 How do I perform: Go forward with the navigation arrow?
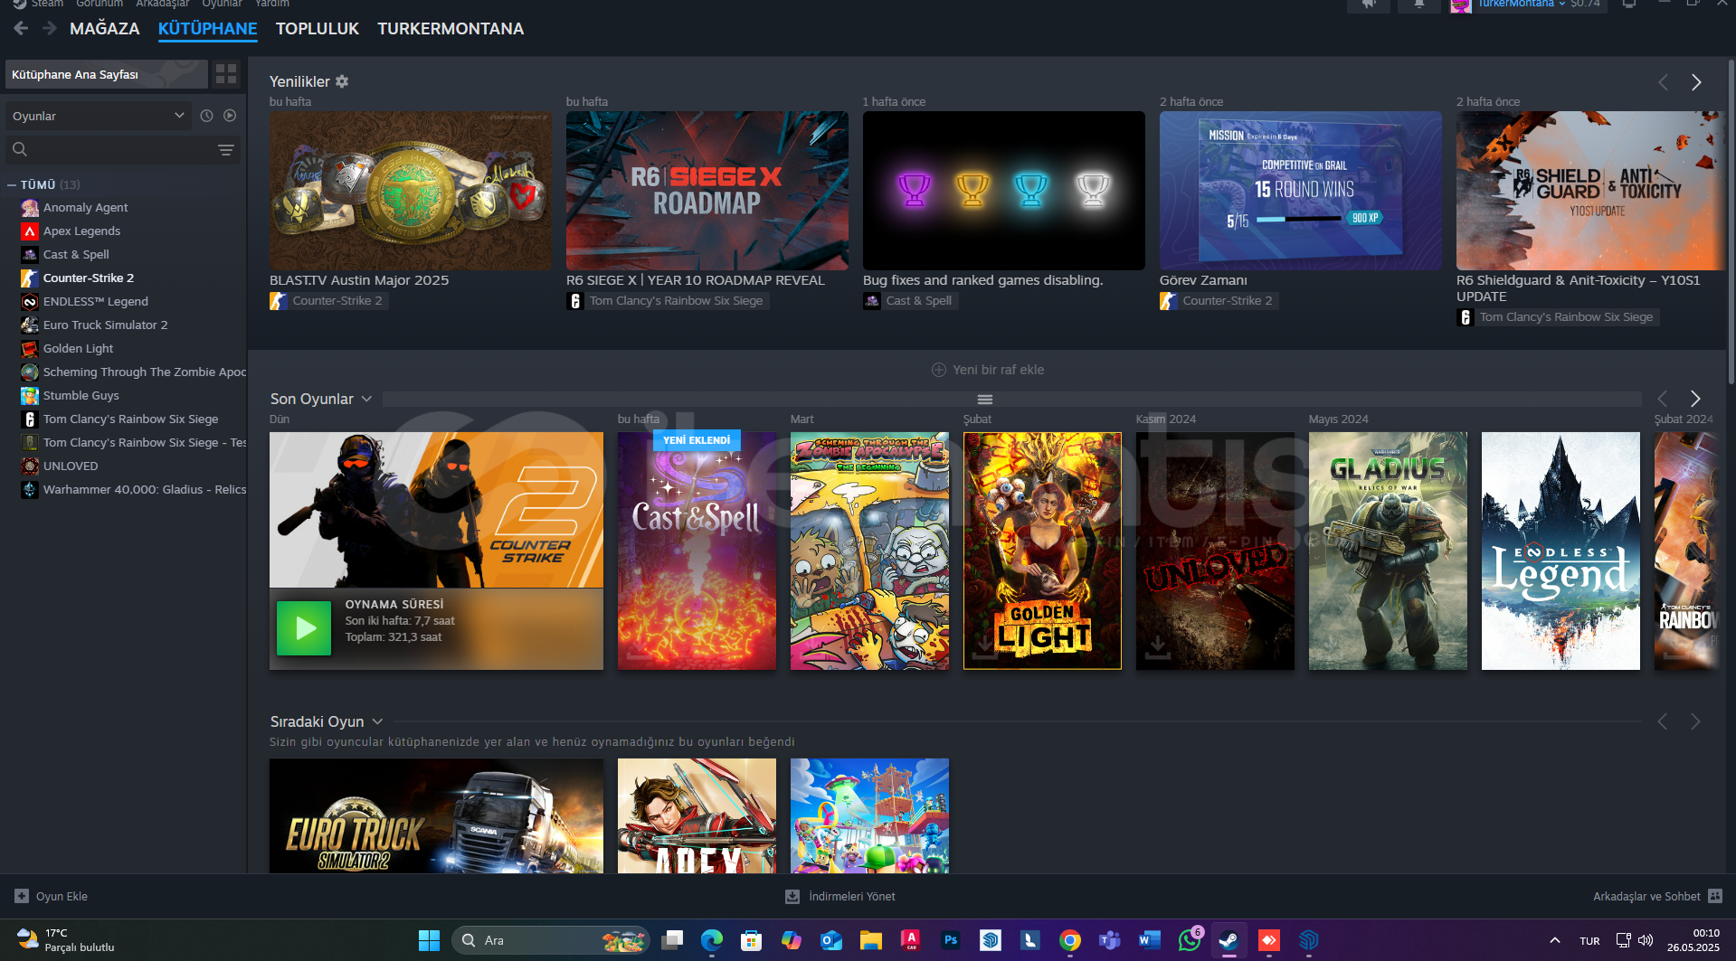pyautogui.click(x=50, y=28)
